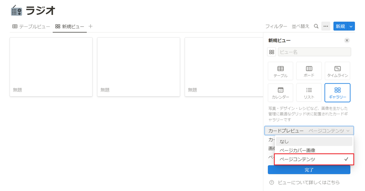Expand the arrow next to 新規 button
Image resolution: width=365 pixels, height=191 pixels.
tap(351, 26)
